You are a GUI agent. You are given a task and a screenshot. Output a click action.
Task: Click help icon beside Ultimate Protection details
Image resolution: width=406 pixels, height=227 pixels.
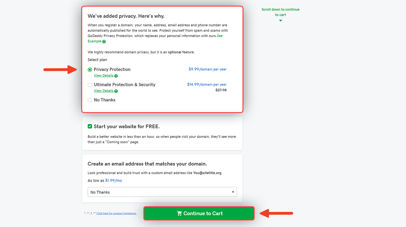tap(116, 91)
